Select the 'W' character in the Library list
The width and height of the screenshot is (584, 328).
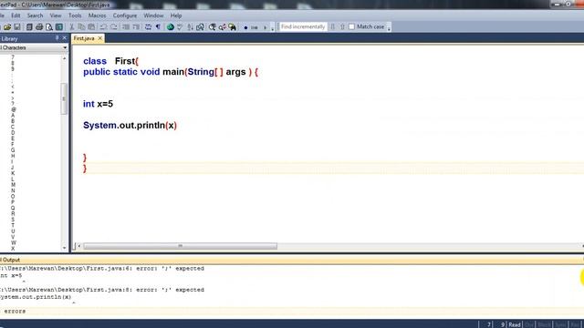[x=14, y=243]
